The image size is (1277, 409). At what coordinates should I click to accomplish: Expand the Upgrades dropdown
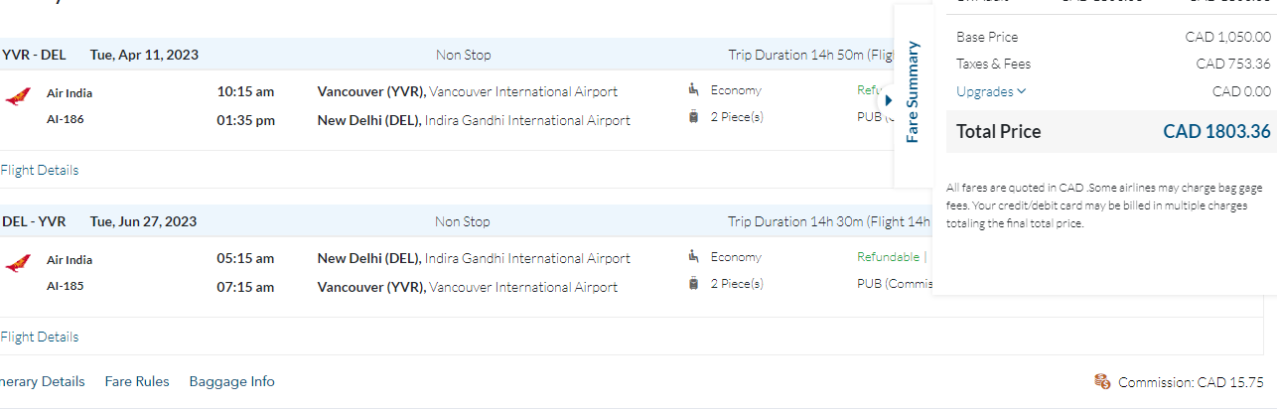tap(991, 91)
